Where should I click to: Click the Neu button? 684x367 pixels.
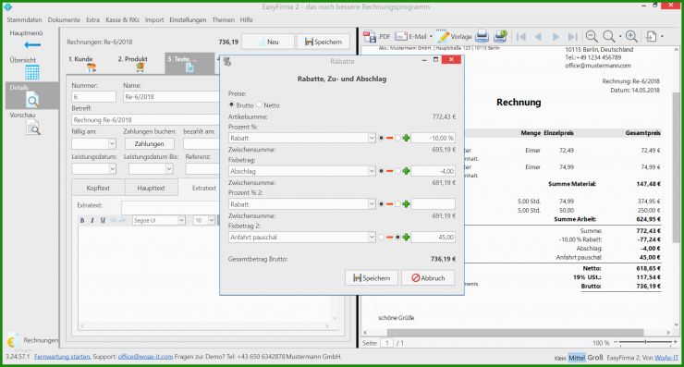(x=268, y=42)
